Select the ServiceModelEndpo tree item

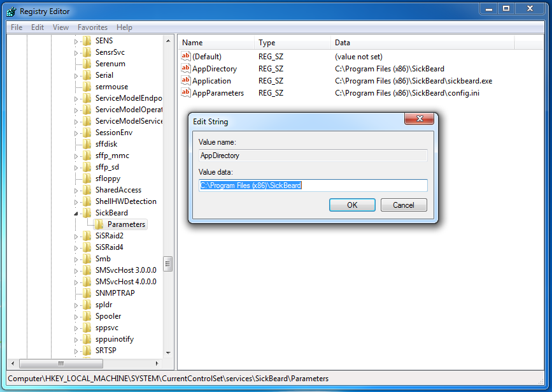click(129, 98)
